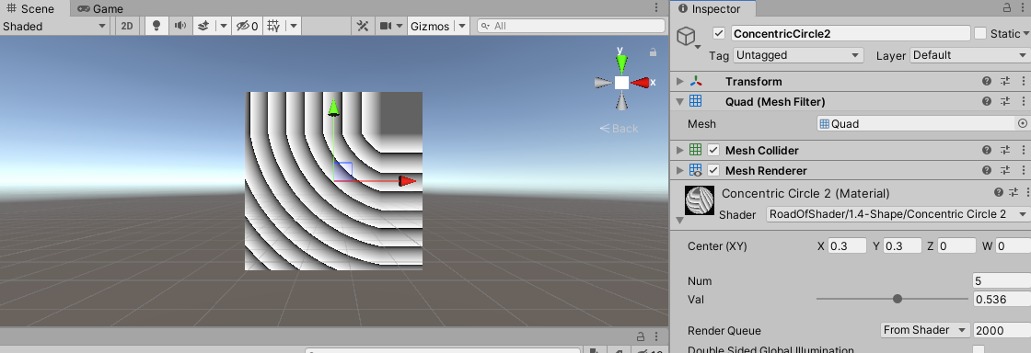The image size is (1031, 353).
Task: Toggle scene lighting lightbulb icon
Action: pyautogui.click(x=156, y=27)
